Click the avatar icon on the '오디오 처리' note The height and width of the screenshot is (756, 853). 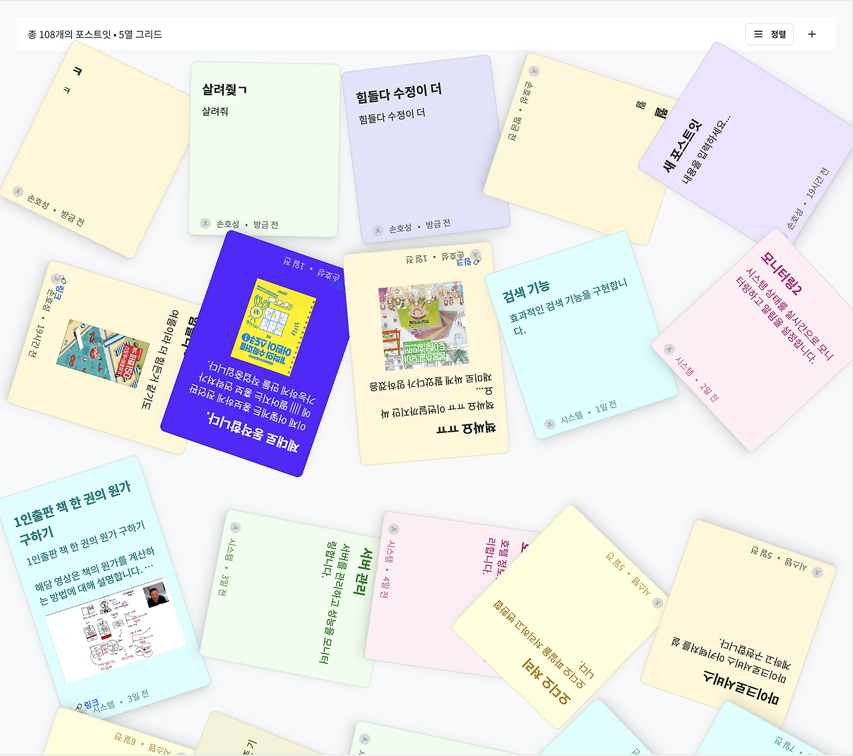point(657,603)
